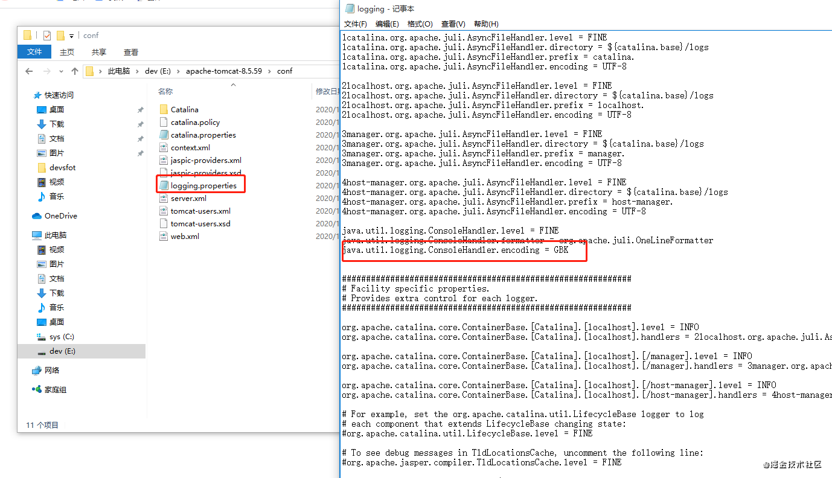This screenshot has height=478, width=832.
Task: Expand the breadcrumb chevron after 此电脑
Action: 138,71
